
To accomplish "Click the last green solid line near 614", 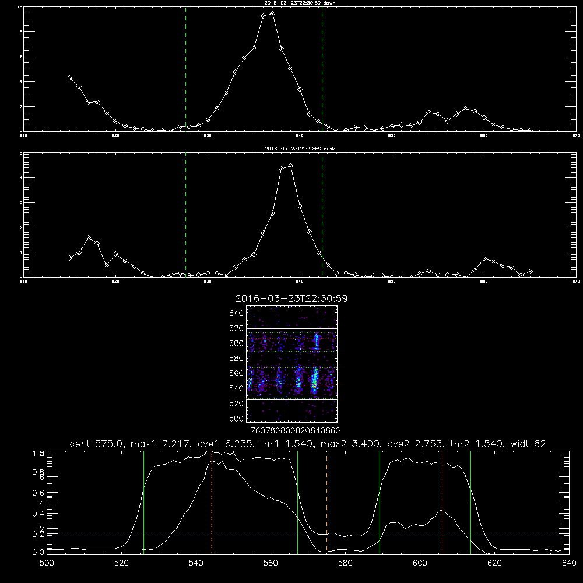I will (470, 503).
